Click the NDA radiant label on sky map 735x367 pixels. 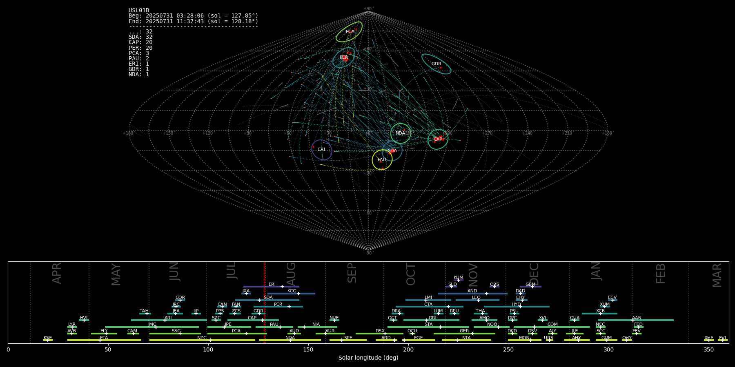click(x=401, y=133)
